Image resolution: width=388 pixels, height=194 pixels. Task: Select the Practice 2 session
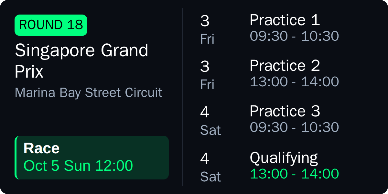click(x=285, y=66)
